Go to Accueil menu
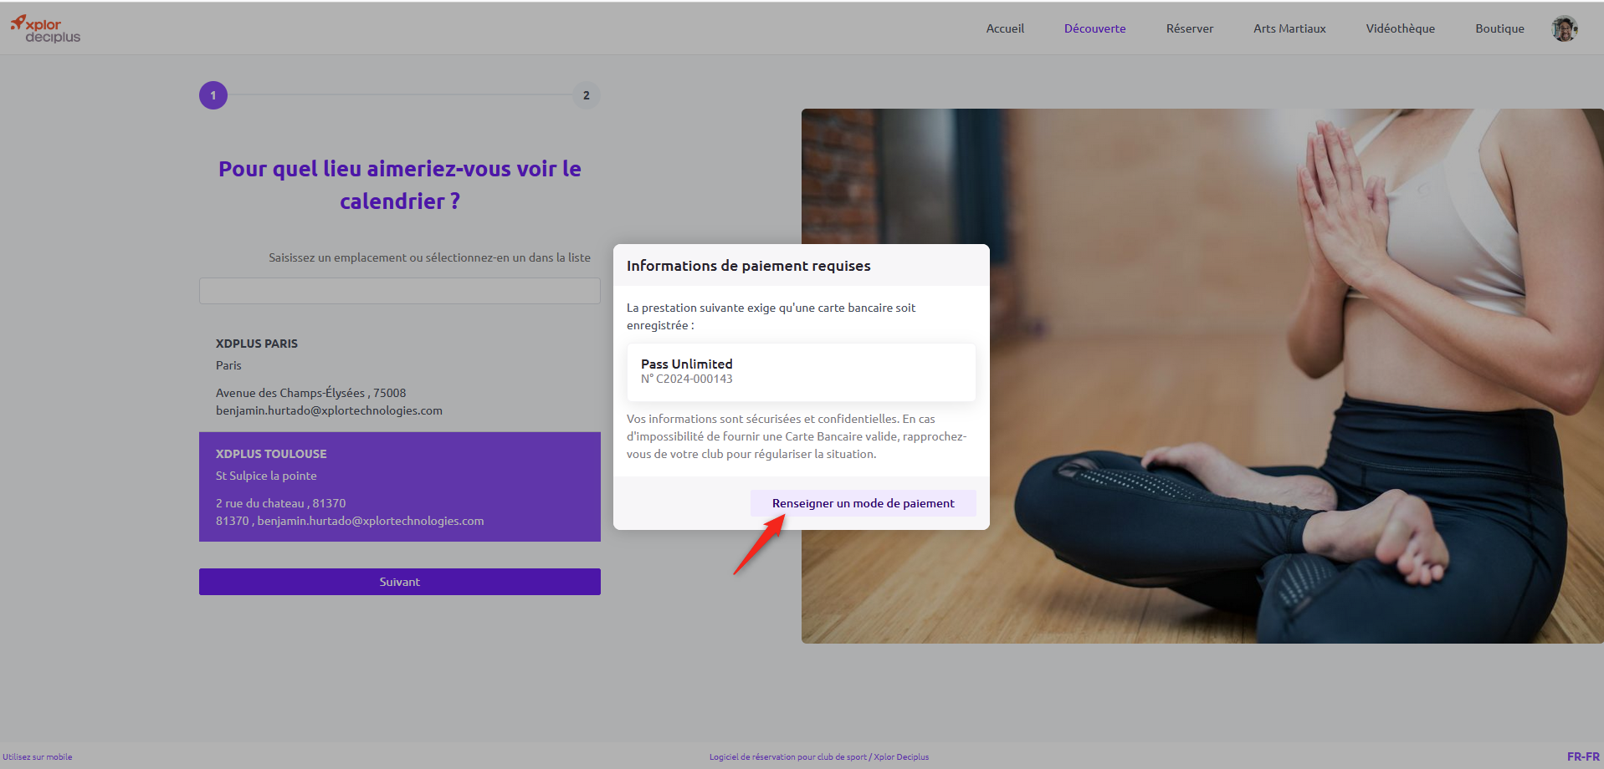This screenshot has height=769, width=1604. click(x=1005, y=28)
